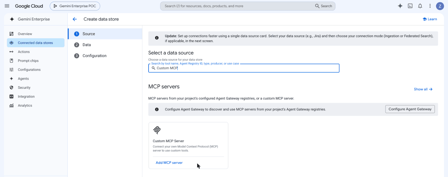
Task: Click the Integration code icon
Action: click(x=11, y=96)
